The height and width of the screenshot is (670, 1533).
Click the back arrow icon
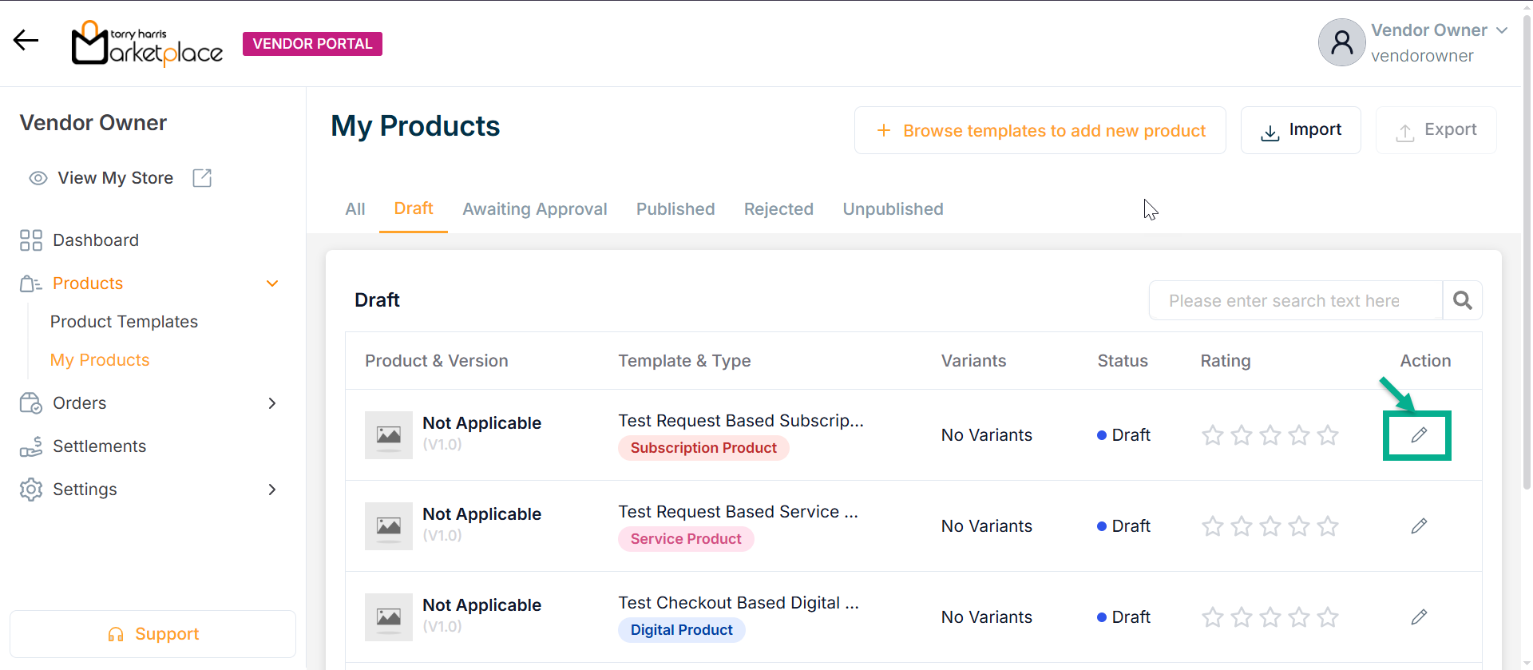coord(26,40)
